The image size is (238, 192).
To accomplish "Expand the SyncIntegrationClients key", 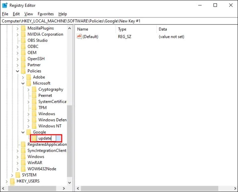I will (18, 151).
